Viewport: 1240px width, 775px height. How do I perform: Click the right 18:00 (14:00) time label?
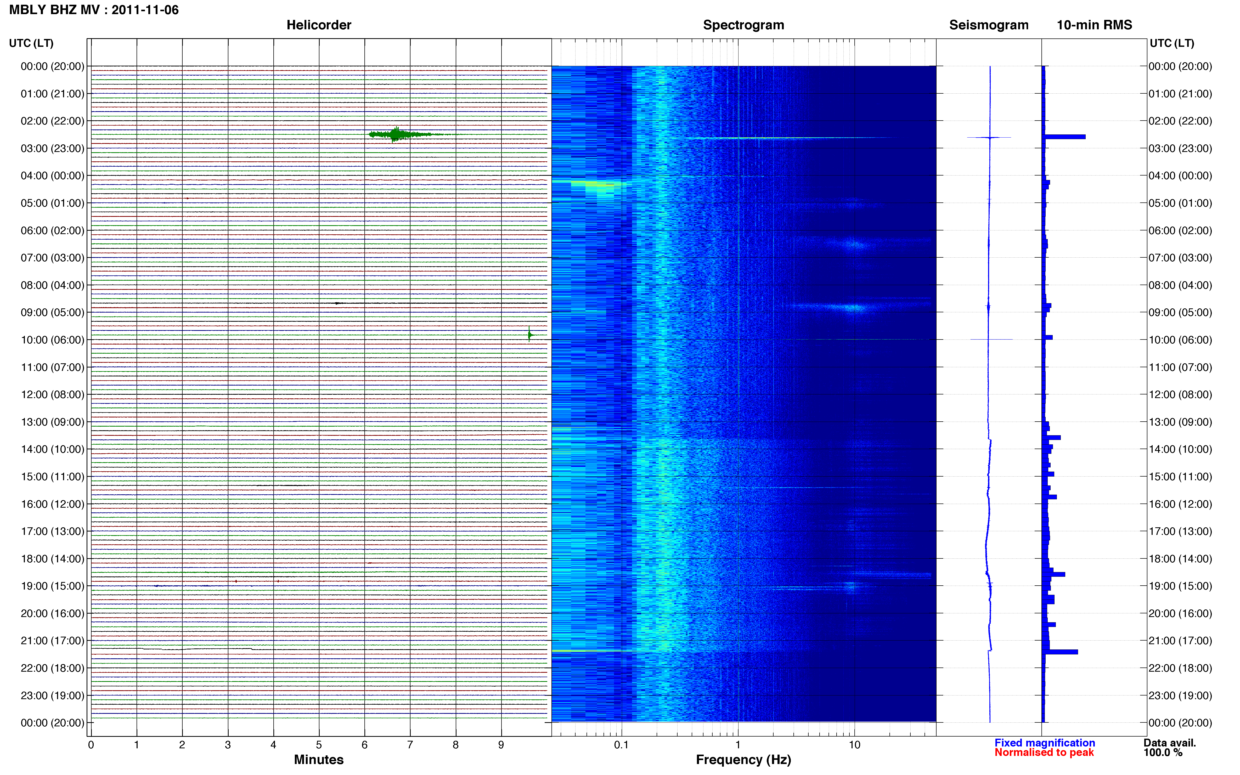pyautogui.click(x=1180, y=559)
